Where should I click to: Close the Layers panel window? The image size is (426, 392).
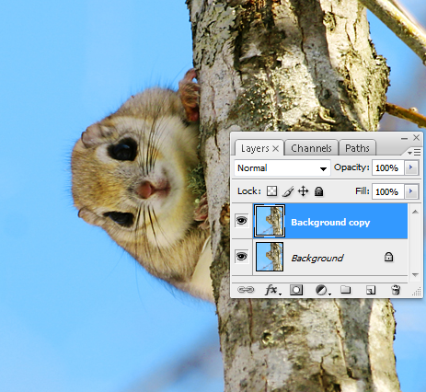(416, 138)
